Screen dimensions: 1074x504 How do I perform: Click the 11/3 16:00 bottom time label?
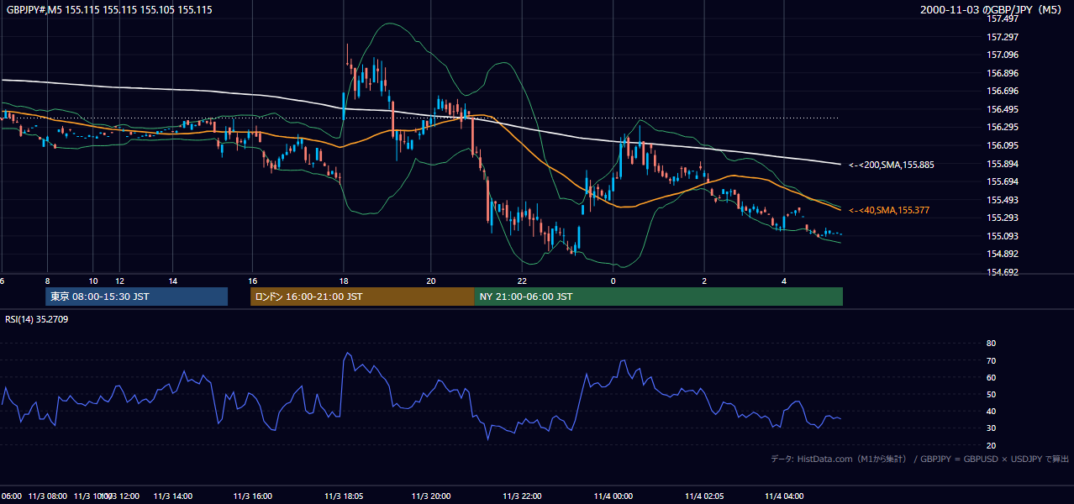(x=254, y=496)
